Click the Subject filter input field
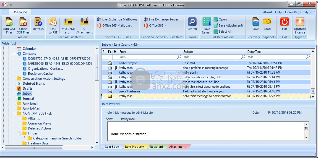Viewport: 321px width, 158px height. pyautogui.click(x=212, y=57)
